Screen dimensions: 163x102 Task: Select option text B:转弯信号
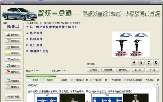tap(34, 39)
